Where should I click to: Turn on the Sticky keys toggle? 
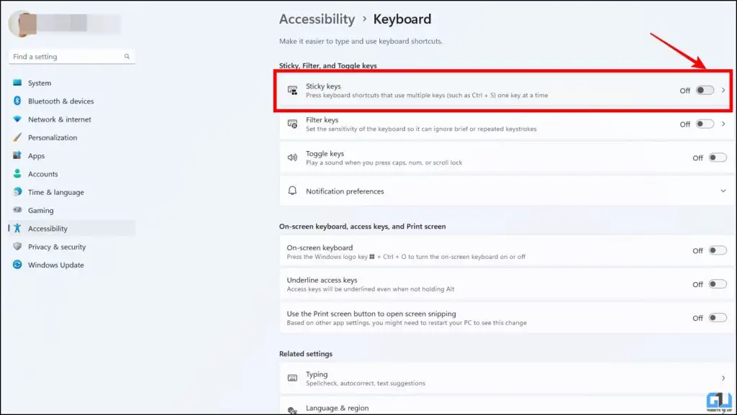click(705, 90)
